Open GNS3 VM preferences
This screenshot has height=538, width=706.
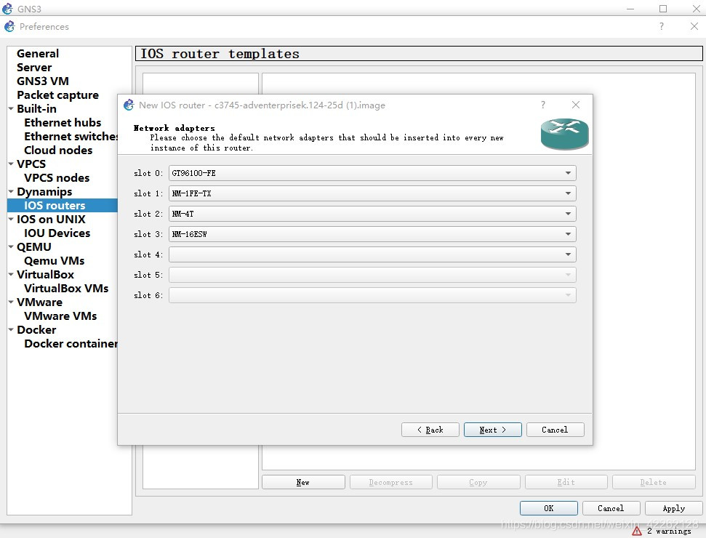[43, 81]
